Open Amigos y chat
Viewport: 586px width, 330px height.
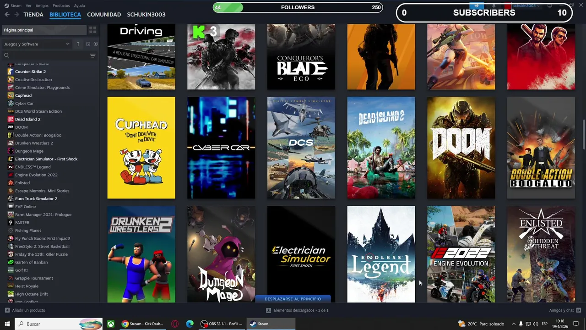click(565, 310)
